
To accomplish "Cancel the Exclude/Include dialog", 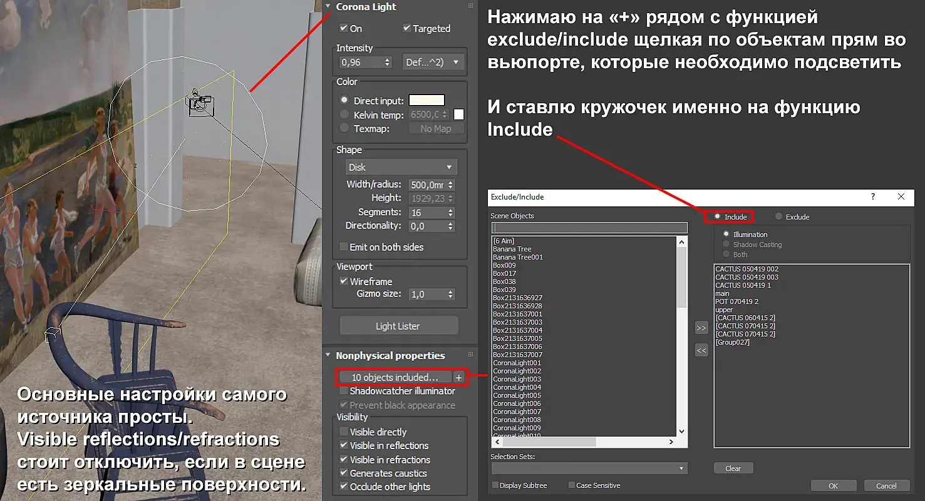I will pyautogui.click(x=886, y=486).
